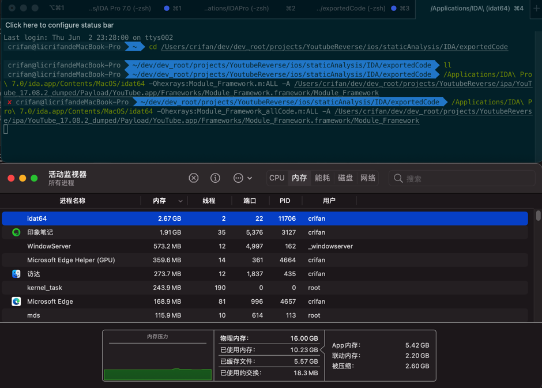Select the idat64 process row
The height and width of the screenshot is (388, 542).
[x=173, y=219]
